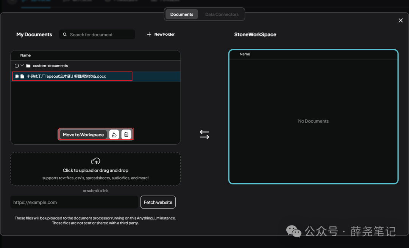Click the plus icon beside New Folder
This screenshot has width=409, height=248.
[149, 34]
